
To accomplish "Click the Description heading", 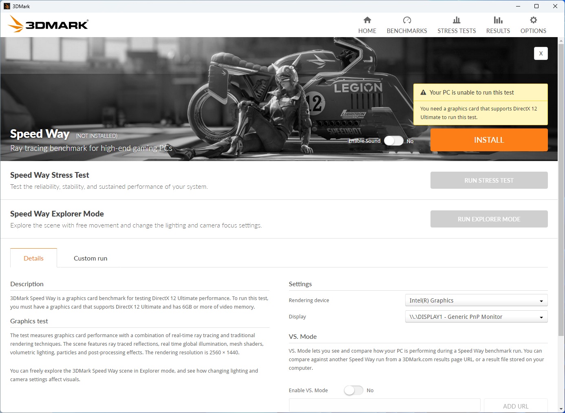I will tap(27, 284).
